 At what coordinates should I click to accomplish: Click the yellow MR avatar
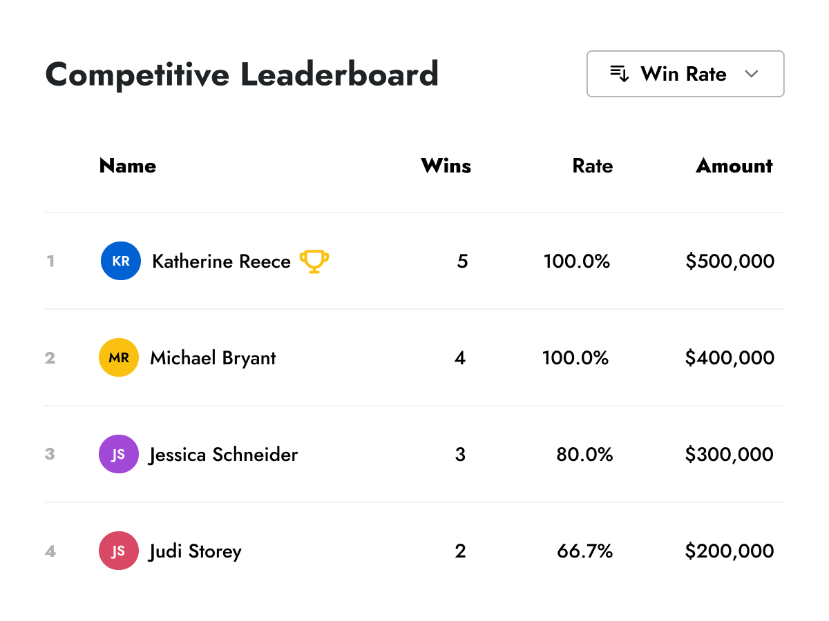point(119,358)
